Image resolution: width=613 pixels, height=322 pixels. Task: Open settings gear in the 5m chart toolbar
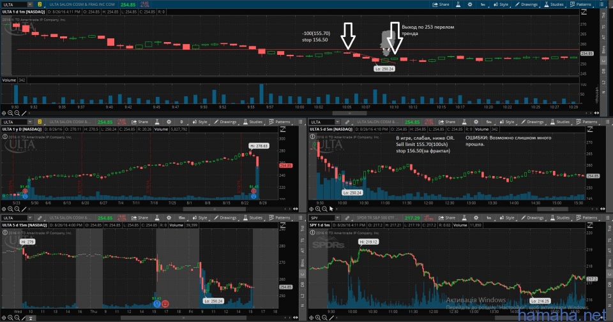(x=476, y=122)
